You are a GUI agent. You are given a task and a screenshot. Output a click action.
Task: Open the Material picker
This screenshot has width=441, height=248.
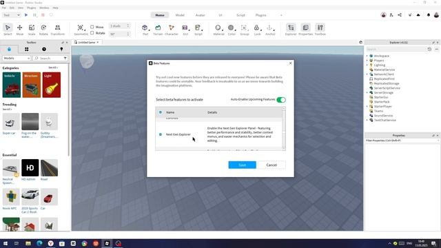coord(218,30)
